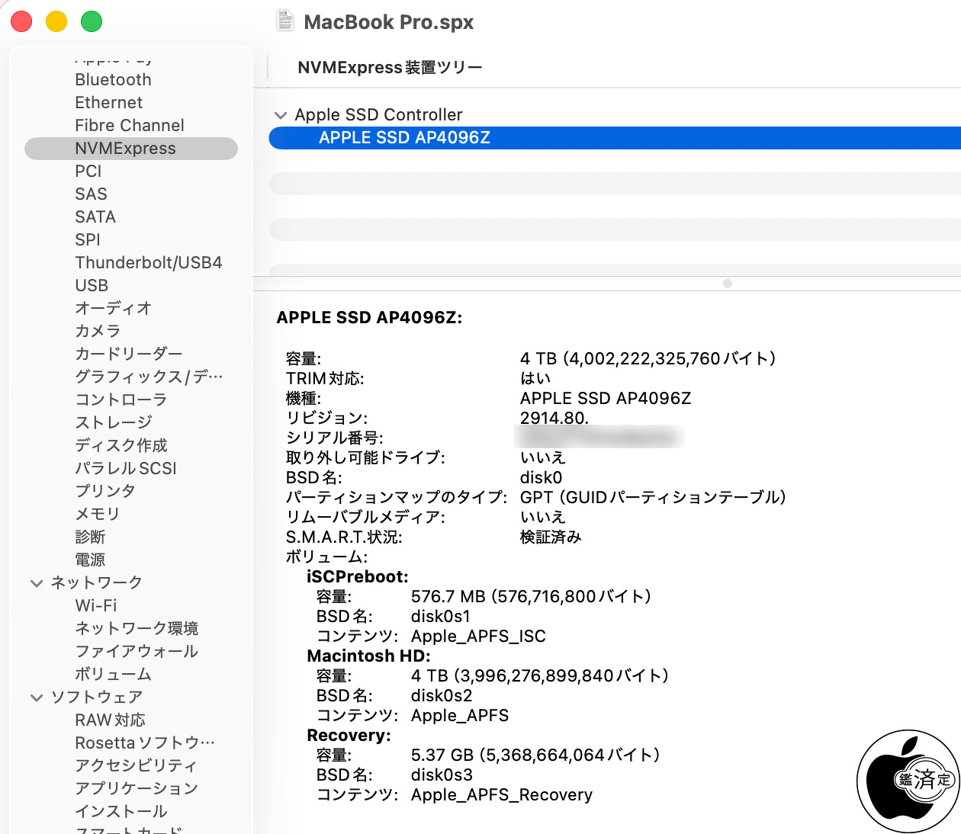Viewport: 961px width, 834px height.
Task: Click the green zoom window button
Action: pos(92,21)
